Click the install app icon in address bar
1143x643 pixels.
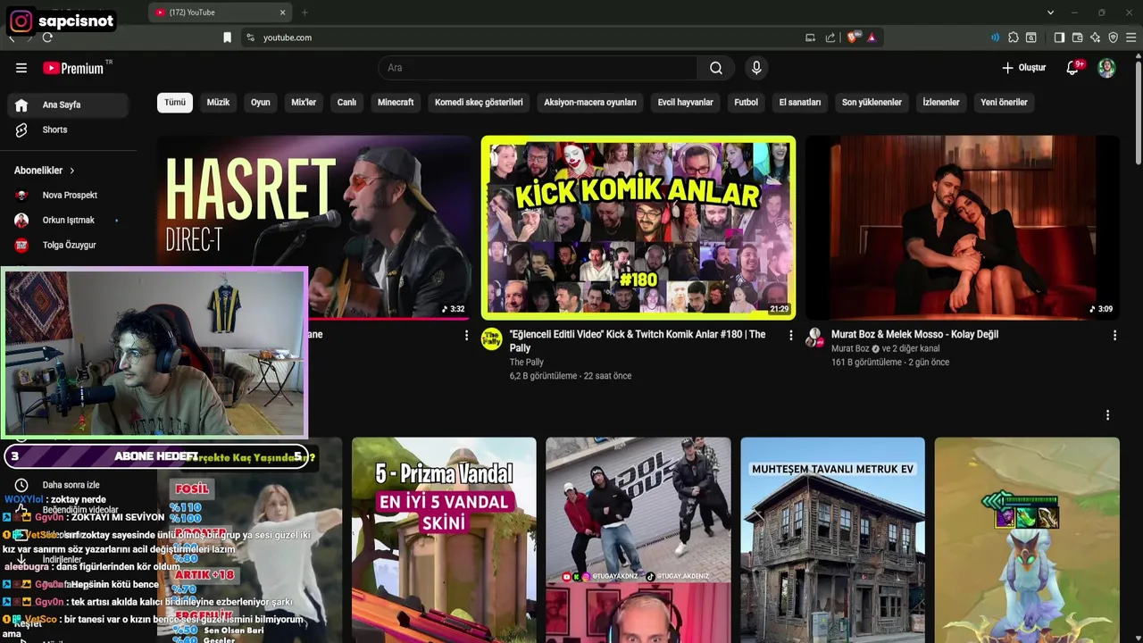pyautogui.click(x=810, y=38)
